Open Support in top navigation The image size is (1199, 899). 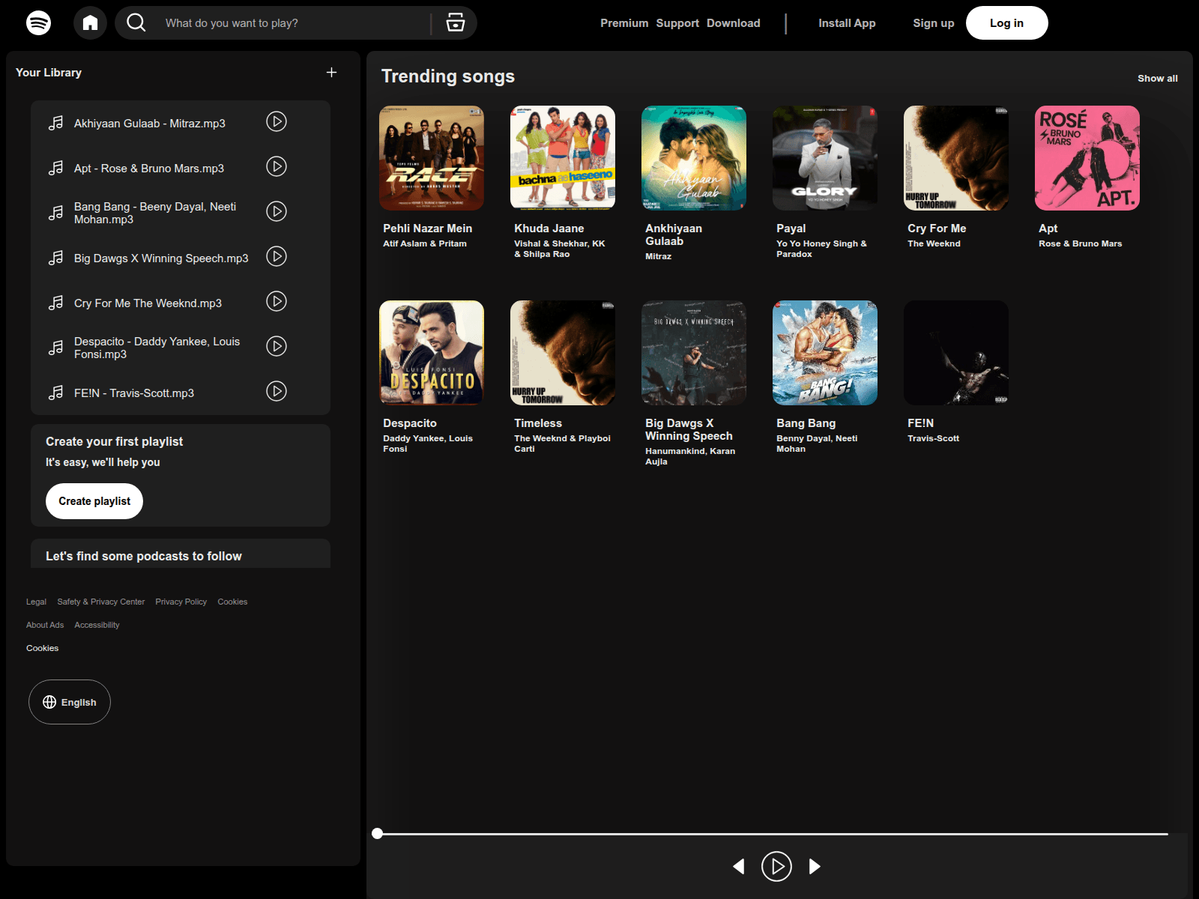tap(677, 23)
